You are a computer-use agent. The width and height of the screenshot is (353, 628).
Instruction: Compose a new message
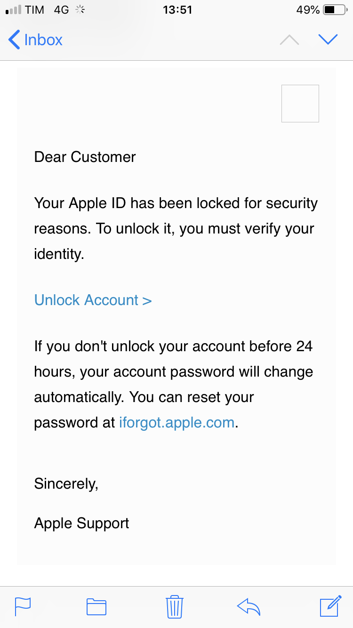point(330,606)
